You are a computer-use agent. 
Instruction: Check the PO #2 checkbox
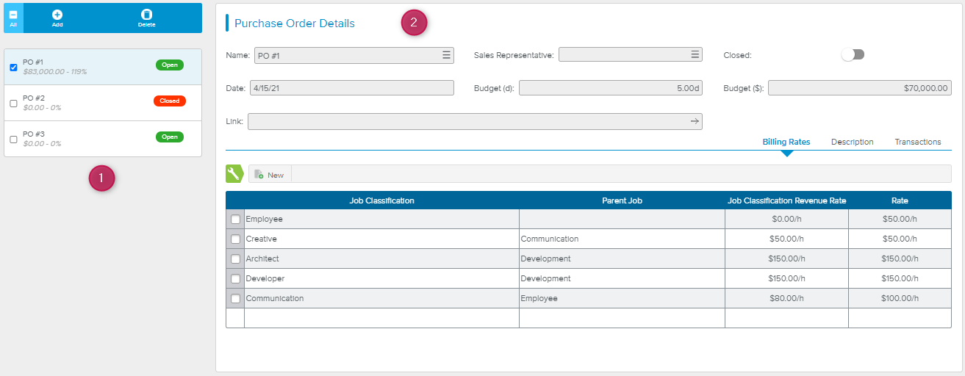click(x=13, y=104)
